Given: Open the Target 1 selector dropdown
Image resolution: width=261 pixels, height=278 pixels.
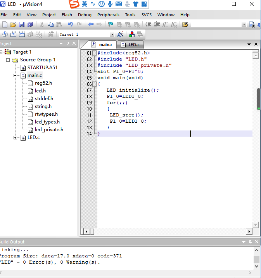Looking at the screenshot, I should click(112, 35).
